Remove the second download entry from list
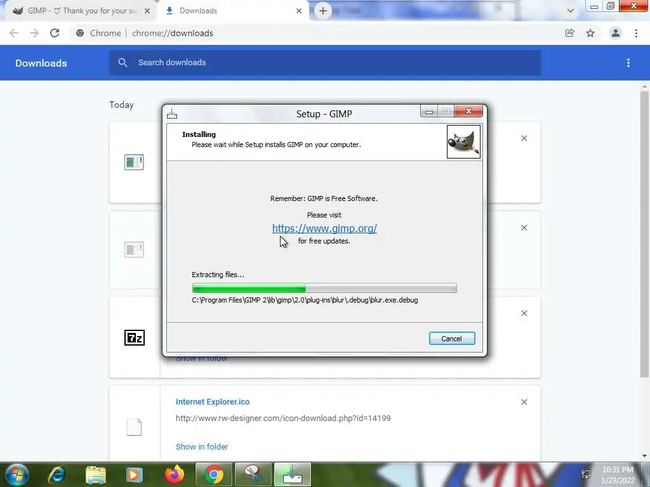Image resolution: width=650 pixels, height=487 pixels. pyautogui.click(x=524, y=228)
